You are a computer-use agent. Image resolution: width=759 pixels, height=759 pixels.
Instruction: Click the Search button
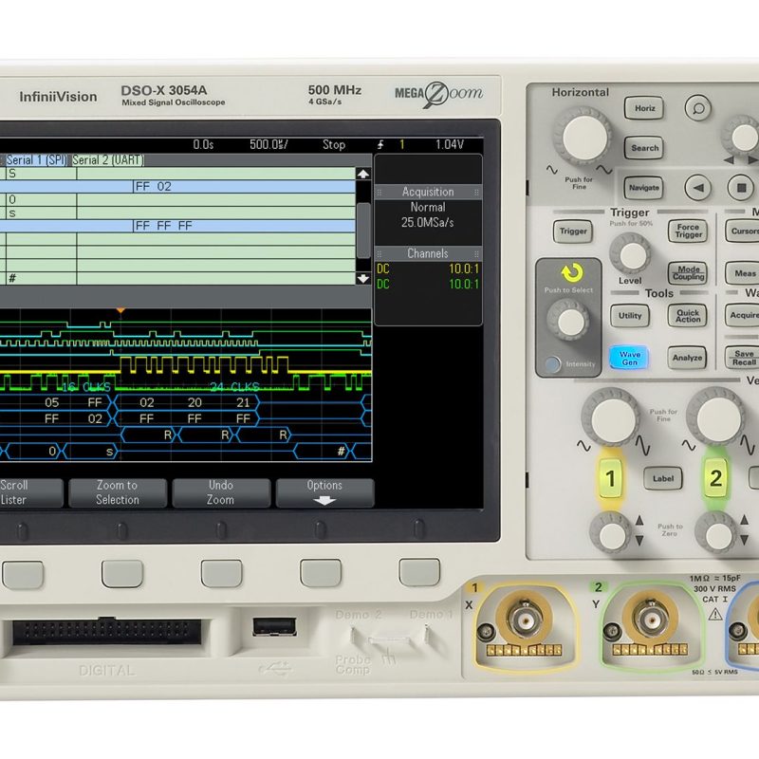pos(644,148)
